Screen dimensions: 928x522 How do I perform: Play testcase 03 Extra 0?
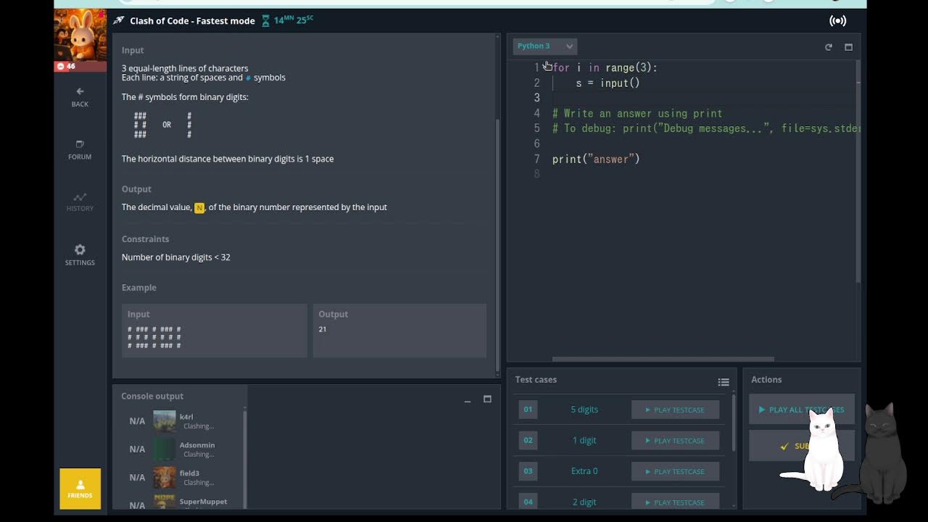[x=675, y=471]
